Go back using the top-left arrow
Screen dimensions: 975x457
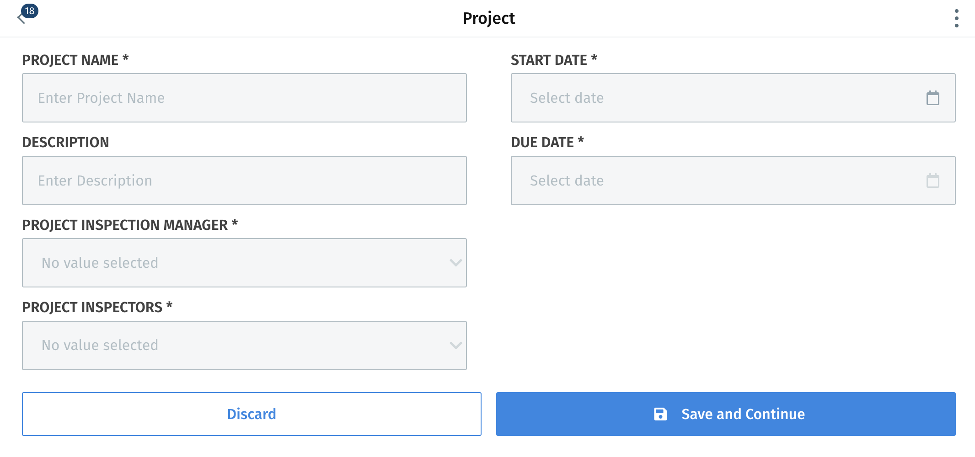pyautogui.click(x=20, y=19)
